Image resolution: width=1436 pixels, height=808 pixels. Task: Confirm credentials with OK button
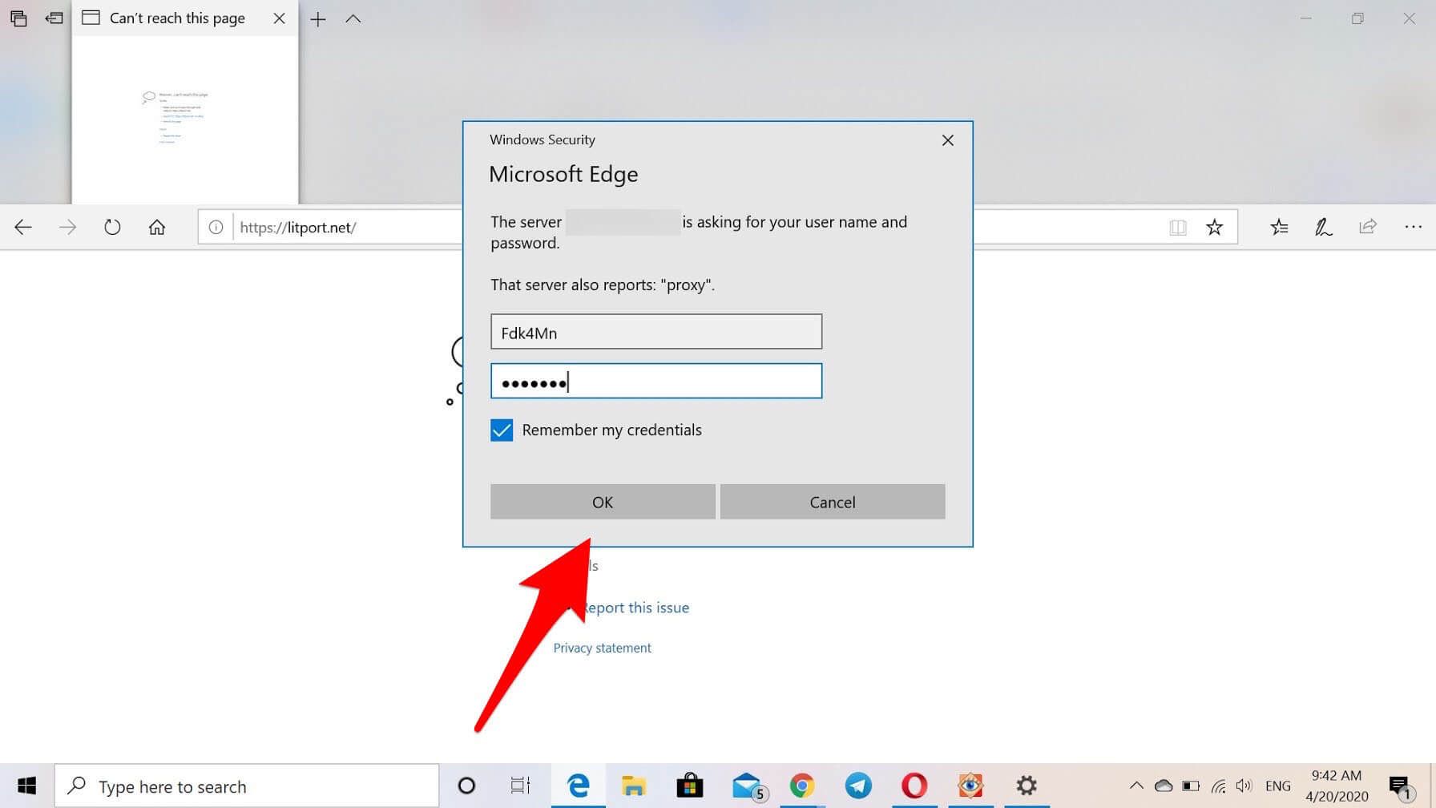click(x=603, y=502)
